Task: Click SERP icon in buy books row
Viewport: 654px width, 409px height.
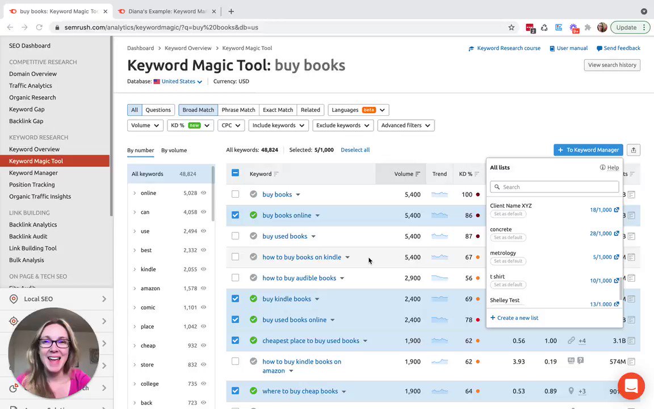Action: click(x=631, y=194)
